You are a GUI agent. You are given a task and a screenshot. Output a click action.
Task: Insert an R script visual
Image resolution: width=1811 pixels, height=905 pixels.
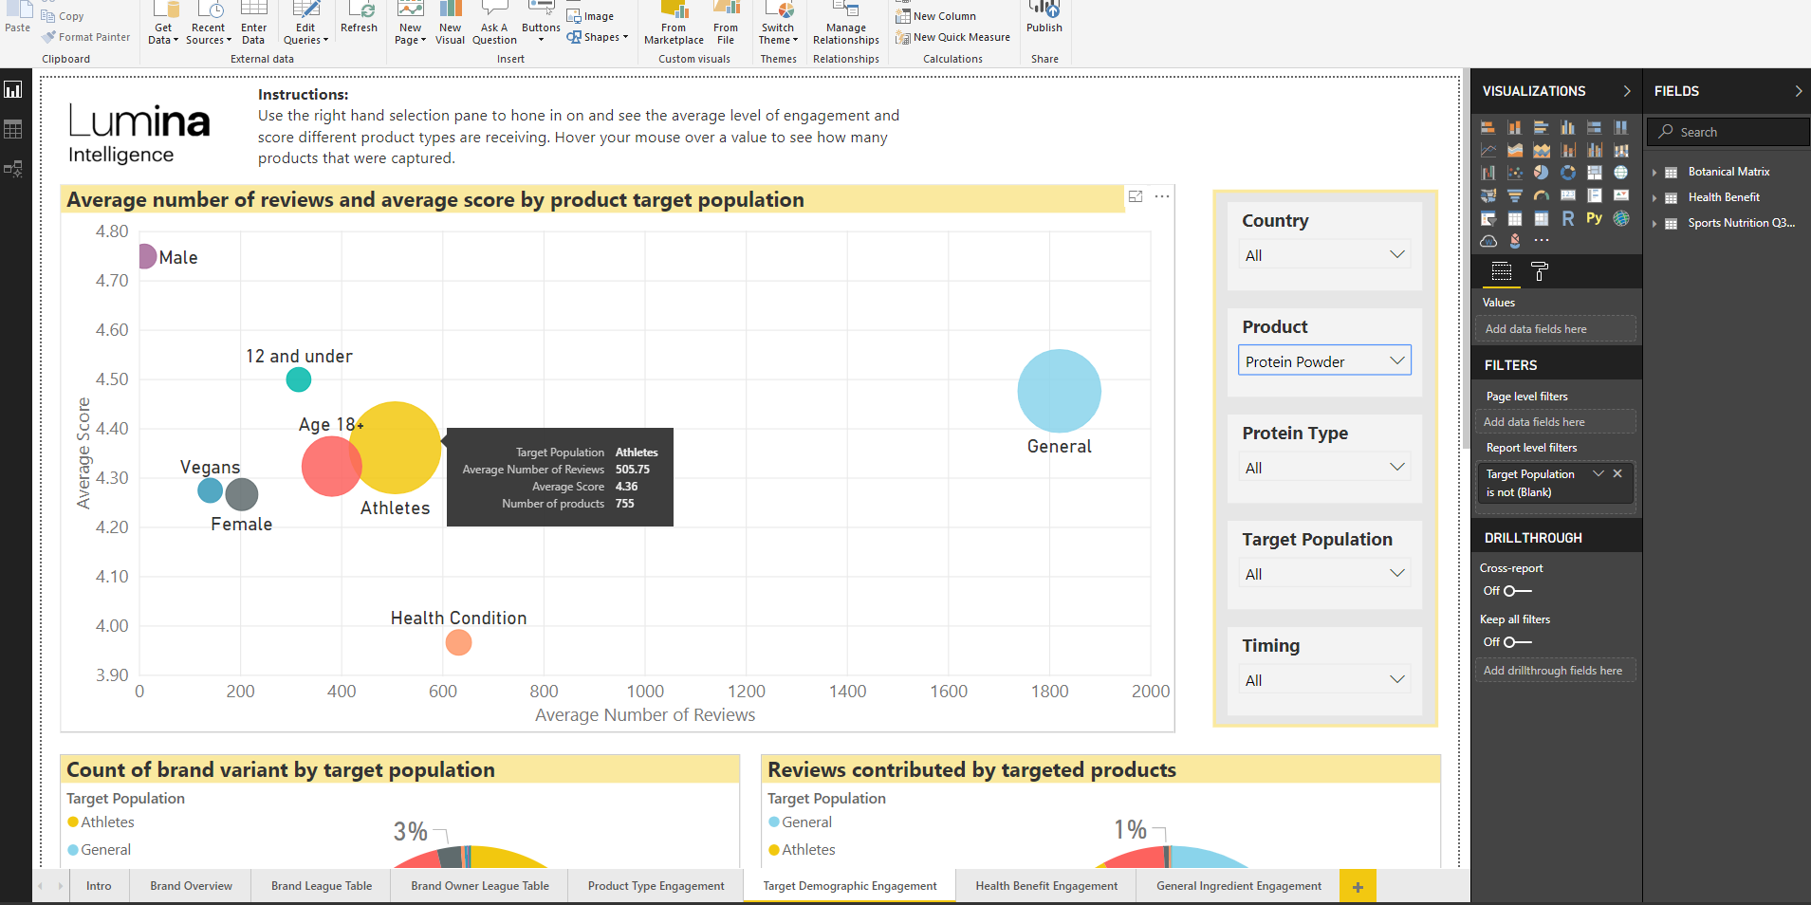click(1568, 218)
